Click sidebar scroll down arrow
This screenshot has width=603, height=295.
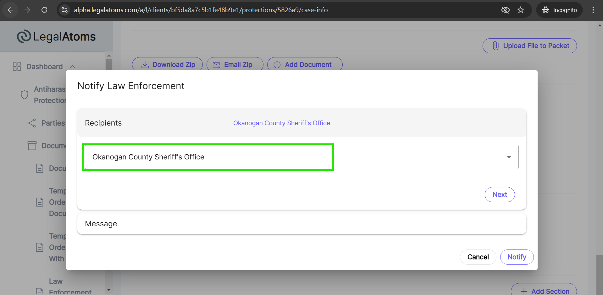109,290
